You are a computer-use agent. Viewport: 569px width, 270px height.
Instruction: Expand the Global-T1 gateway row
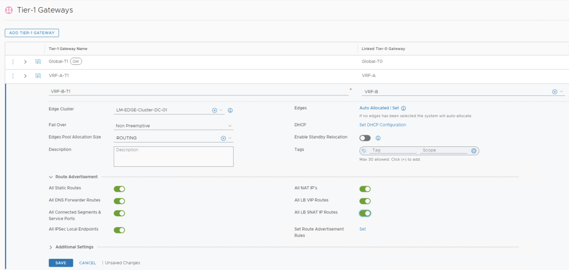[25, 62]
